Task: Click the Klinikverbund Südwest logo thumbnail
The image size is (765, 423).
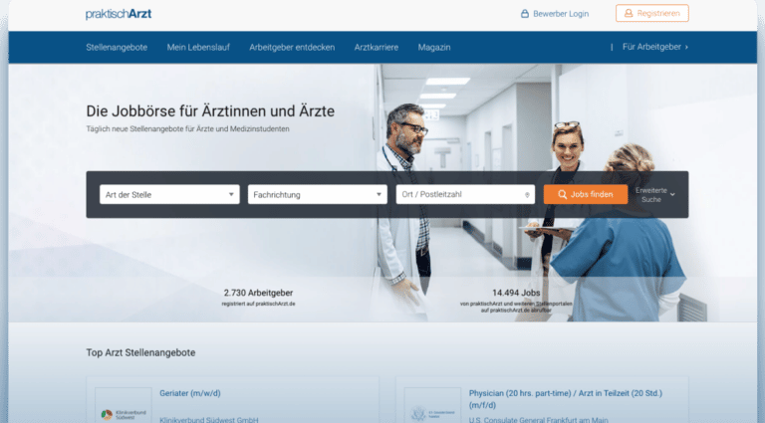Action: 124,405
